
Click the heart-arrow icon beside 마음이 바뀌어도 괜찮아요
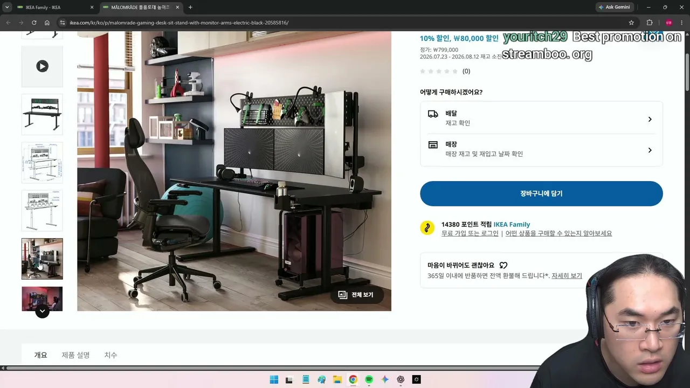point(503,265)
